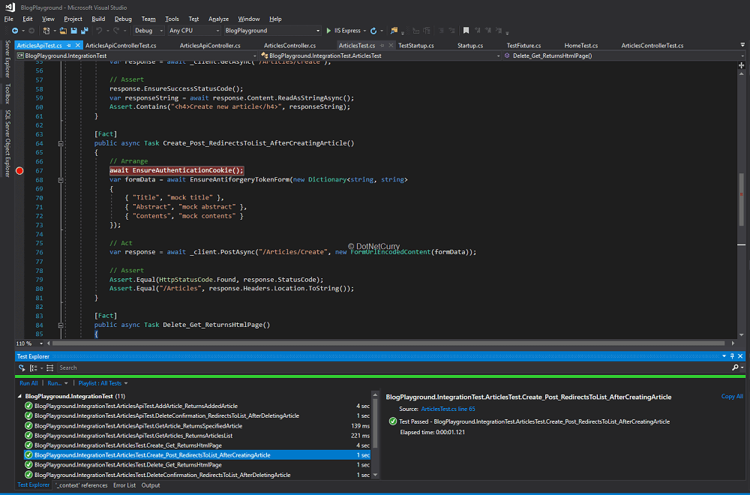Click the Open File folder icon

62,31
